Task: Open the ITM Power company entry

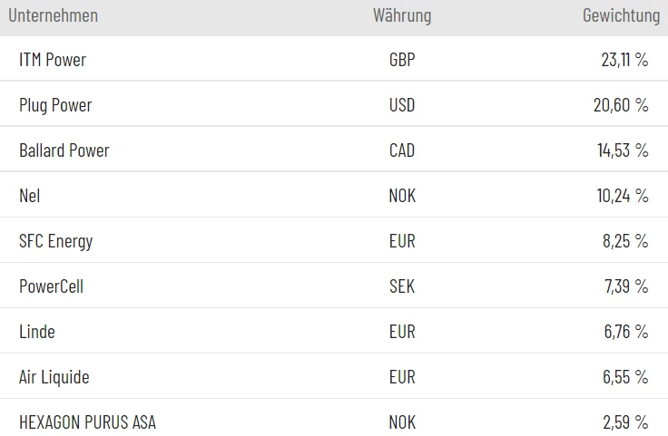Action: [53, 60]
